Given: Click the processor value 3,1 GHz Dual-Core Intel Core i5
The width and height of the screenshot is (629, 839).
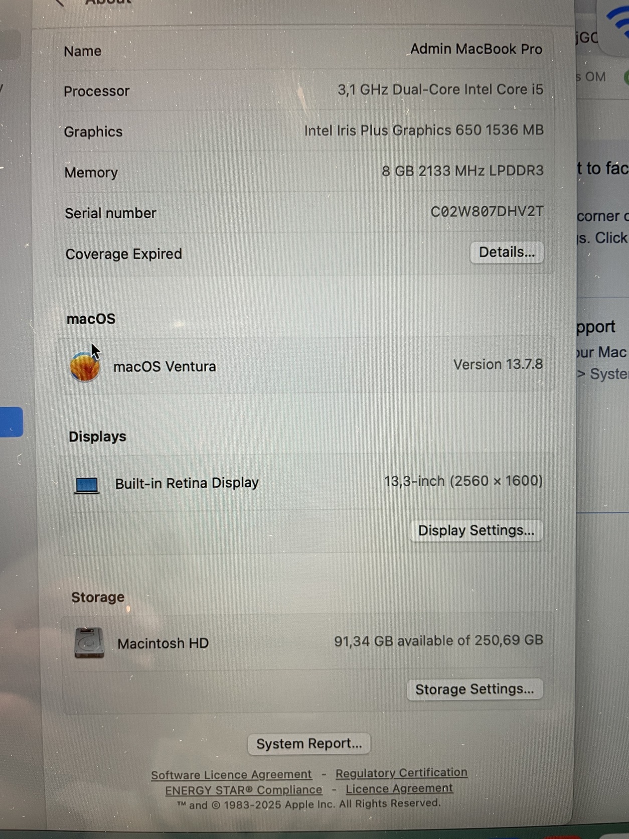Looking at the screenshot, I should pos(440,90).
